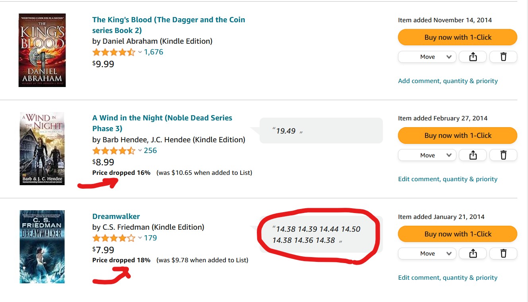Edit comment, quantity & priority for Dreamwalker
Screen dimensions: 528x302
pyautogui.click(x=448, y=278)
